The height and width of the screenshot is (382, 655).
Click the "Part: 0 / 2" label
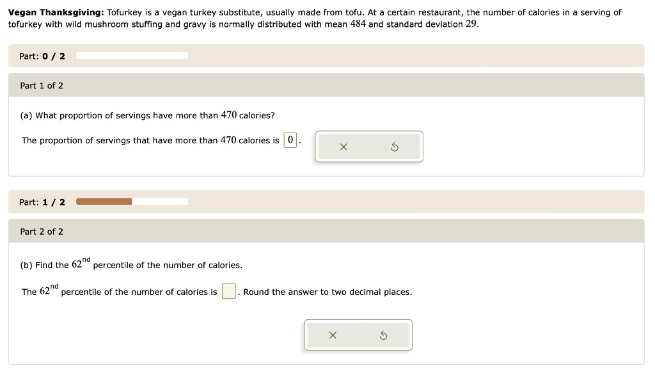pyautogui.click(x=42, y=56)
